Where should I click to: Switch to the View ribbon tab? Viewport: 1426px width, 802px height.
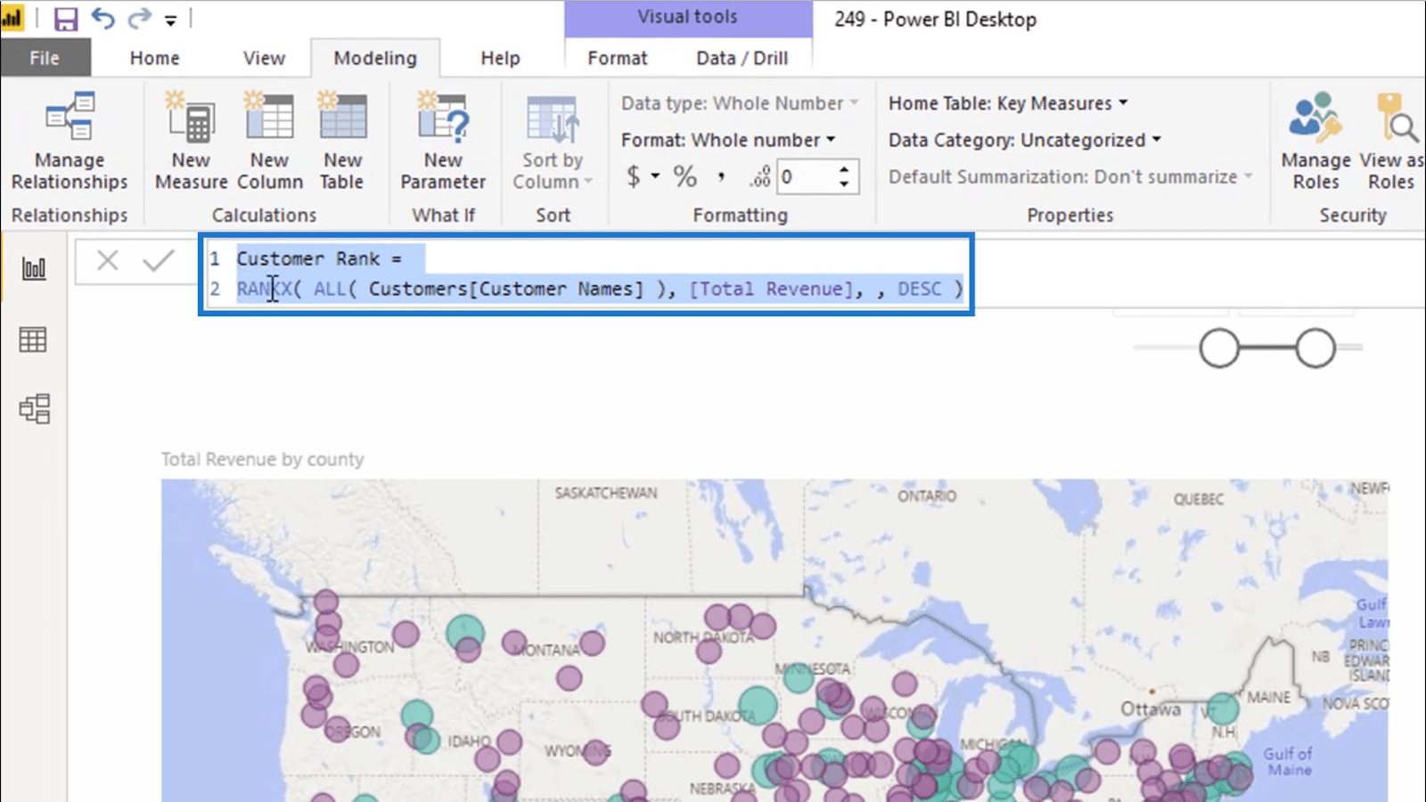(x=264, y=58)
